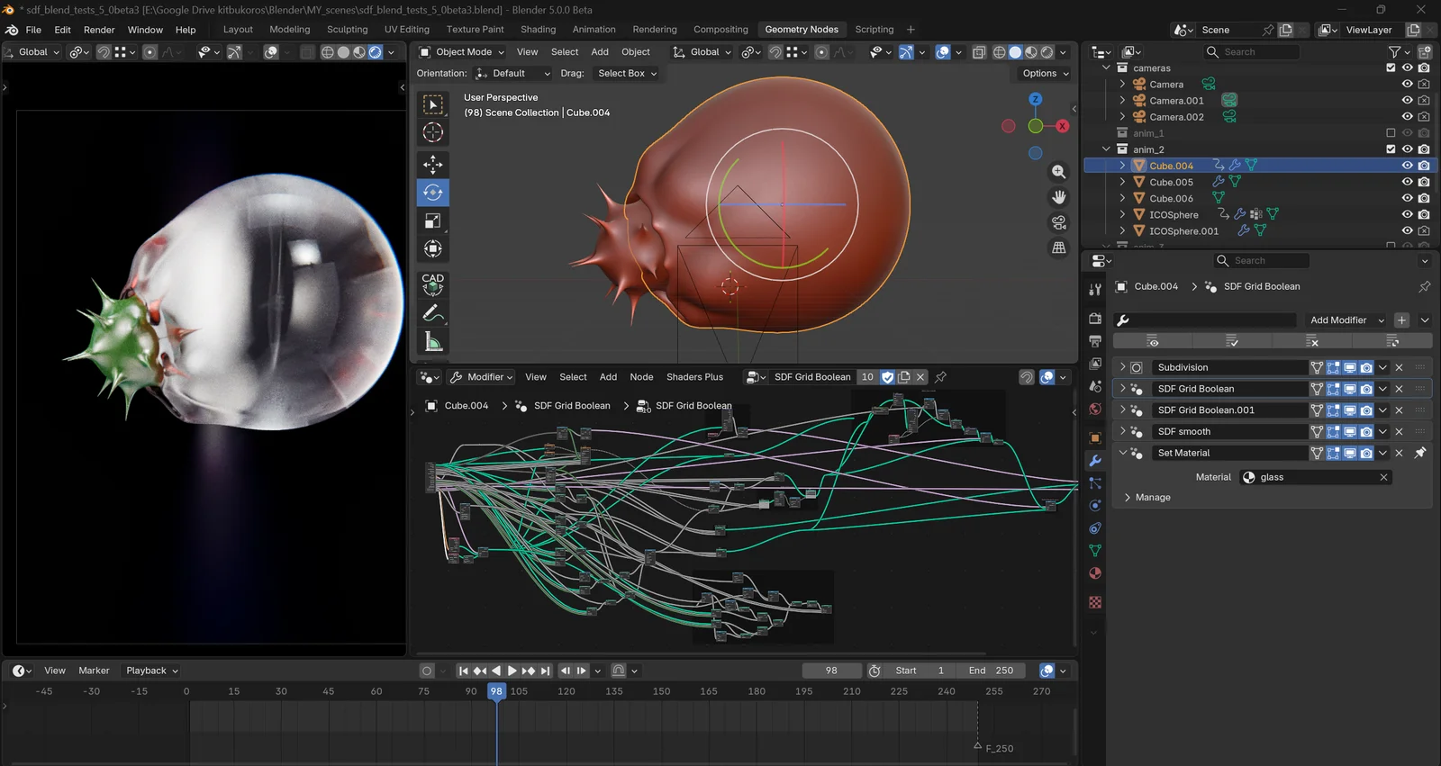Pick the Scale tool in viewport toolbar
This screenshot has height=766, width=1441.
coord(433,221)
